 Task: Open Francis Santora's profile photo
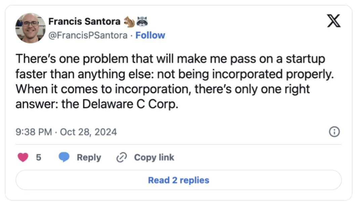30,28
